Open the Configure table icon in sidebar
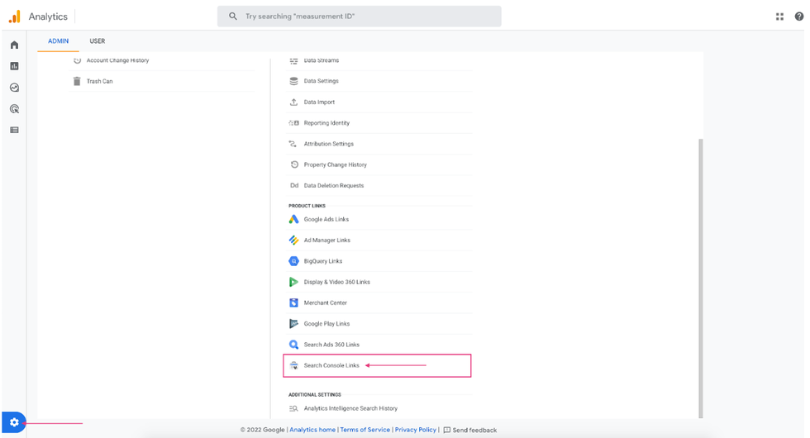Screen dimensions: 810x438 click(14, 130)
